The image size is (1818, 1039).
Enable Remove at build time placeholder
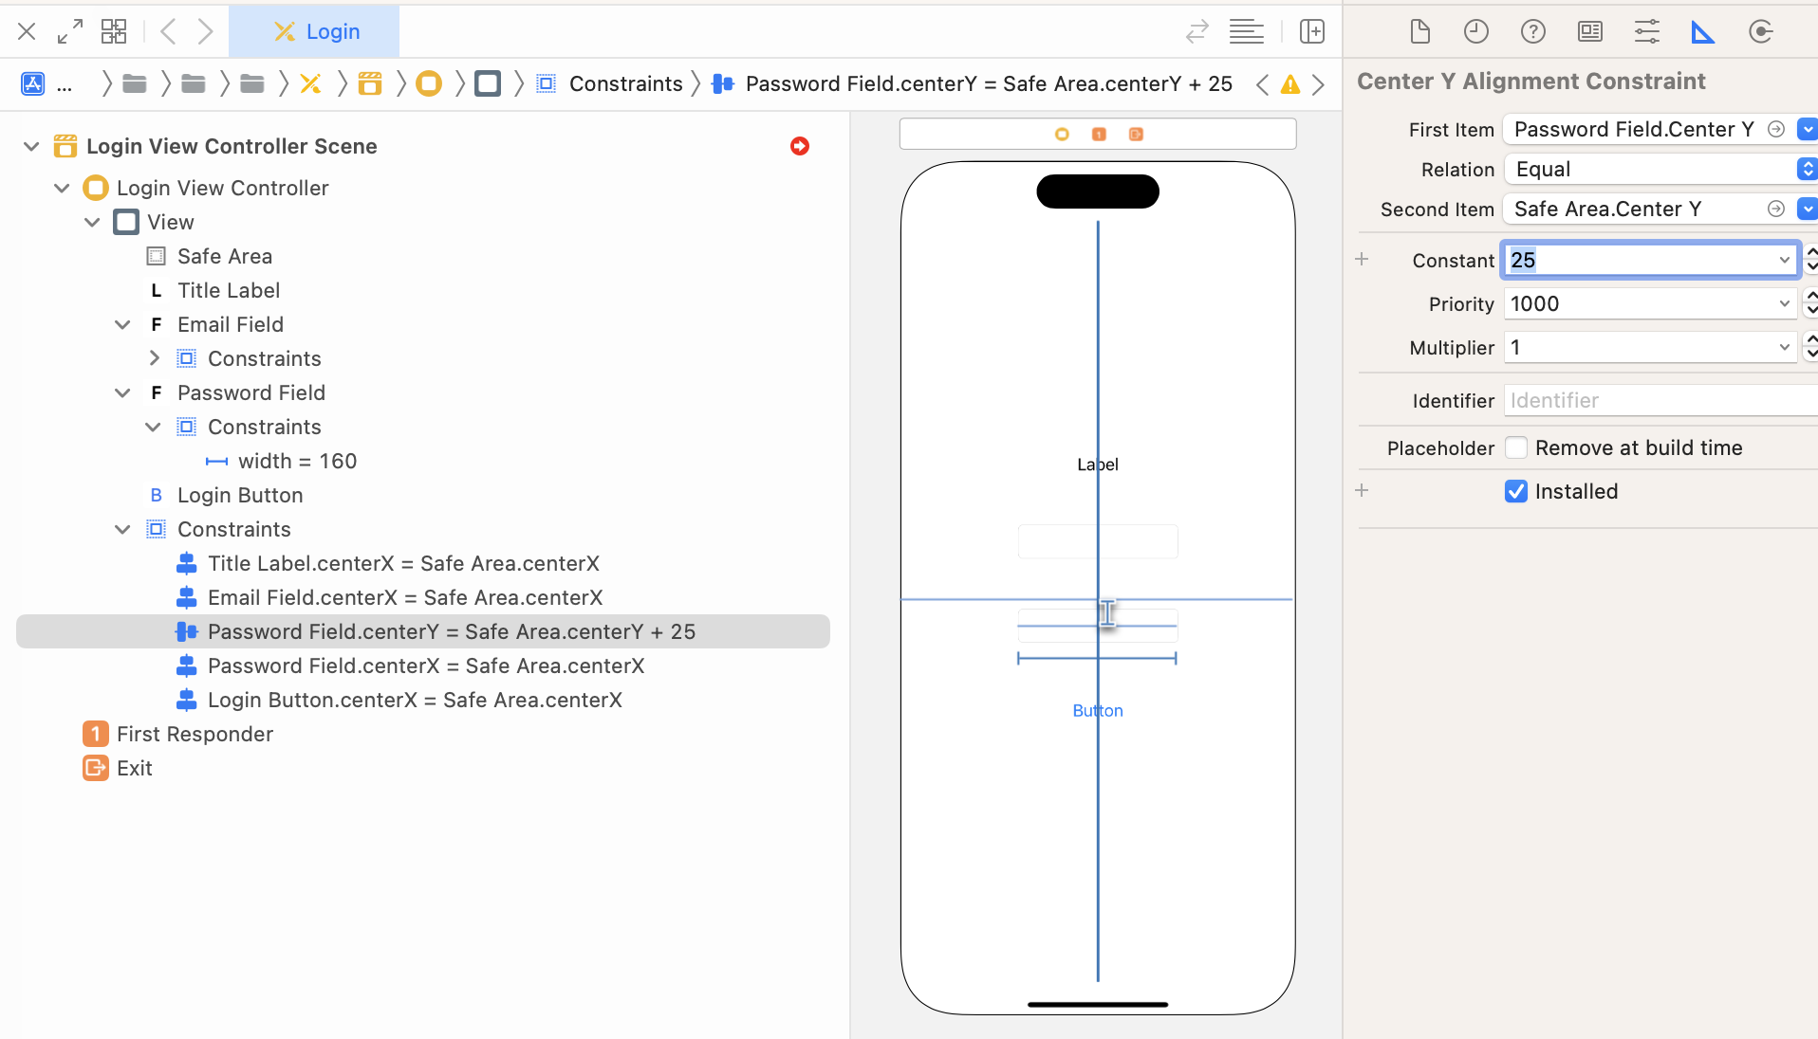click(x=1516, y=447)
